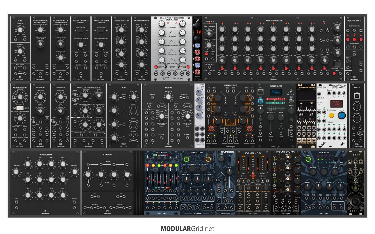Click the MODEL button on the Brains module

tap(291, 101)
